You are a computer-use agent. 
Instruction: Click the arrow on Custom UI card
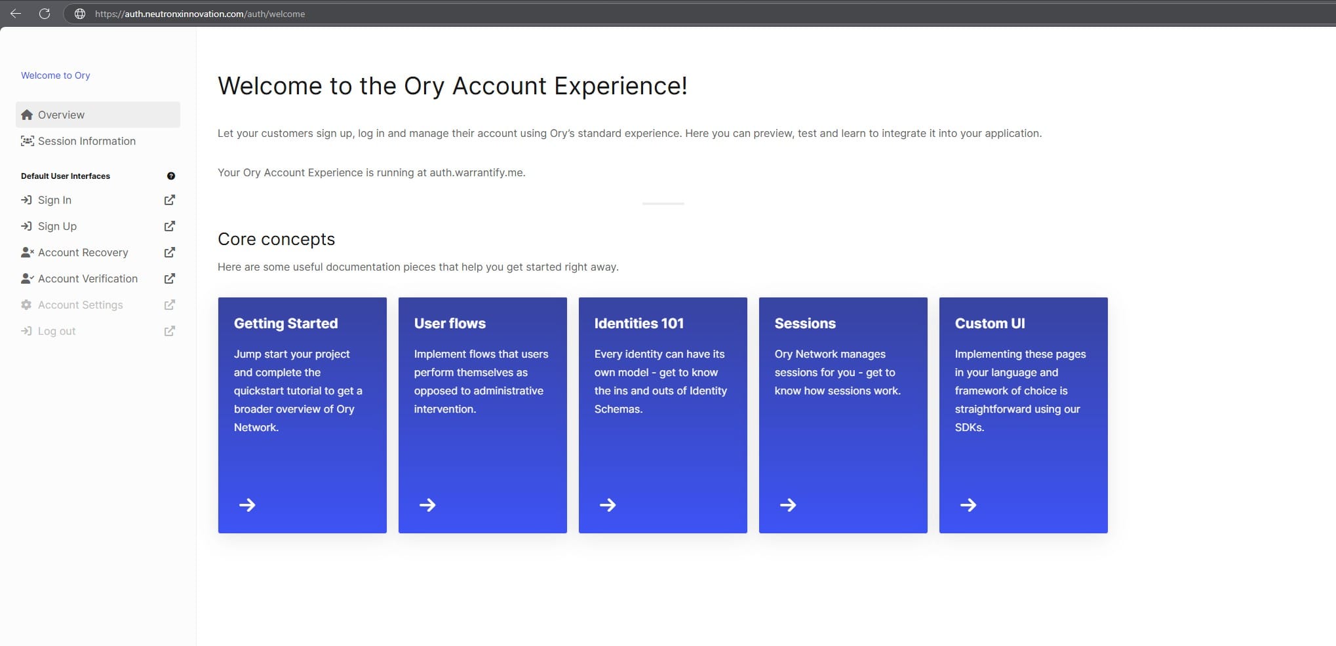[968, 504]
